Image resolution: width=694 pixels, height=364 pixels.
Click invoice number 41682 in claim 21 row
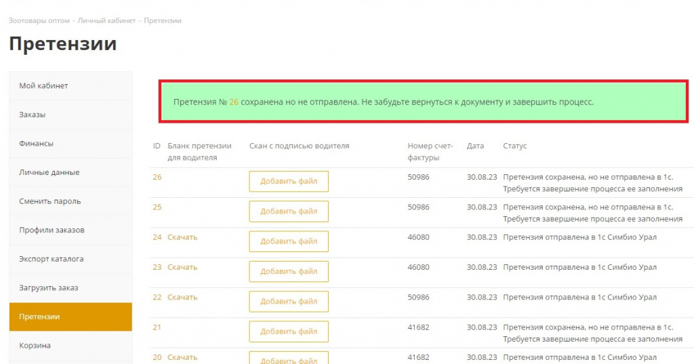pos(418,327)
